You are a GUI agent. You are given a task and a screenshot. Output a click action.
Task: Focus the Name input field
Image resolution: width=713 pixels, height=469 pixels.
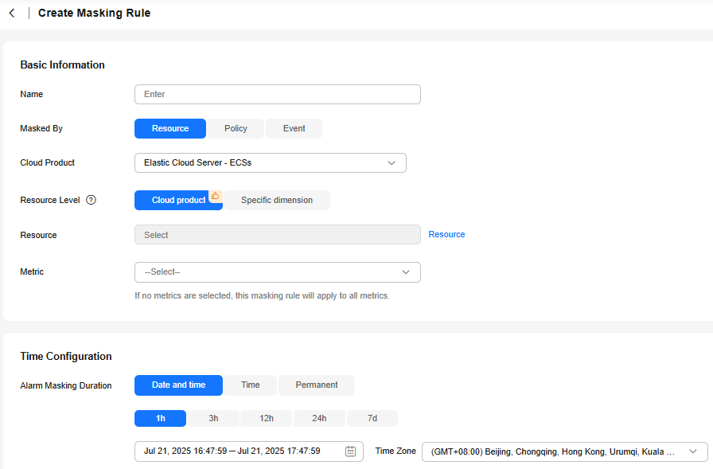tap(278, 94)
